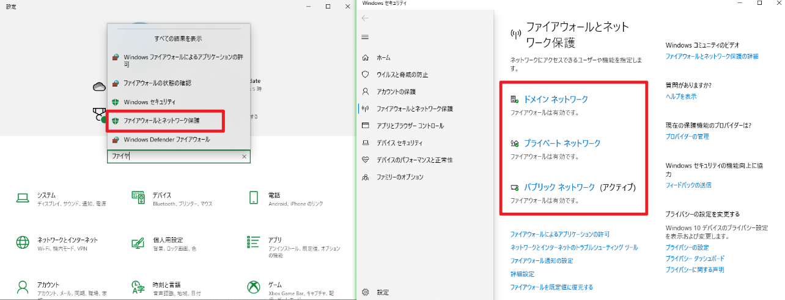Click the Apps list icon in Settings
785x300 pixels.
254,243
